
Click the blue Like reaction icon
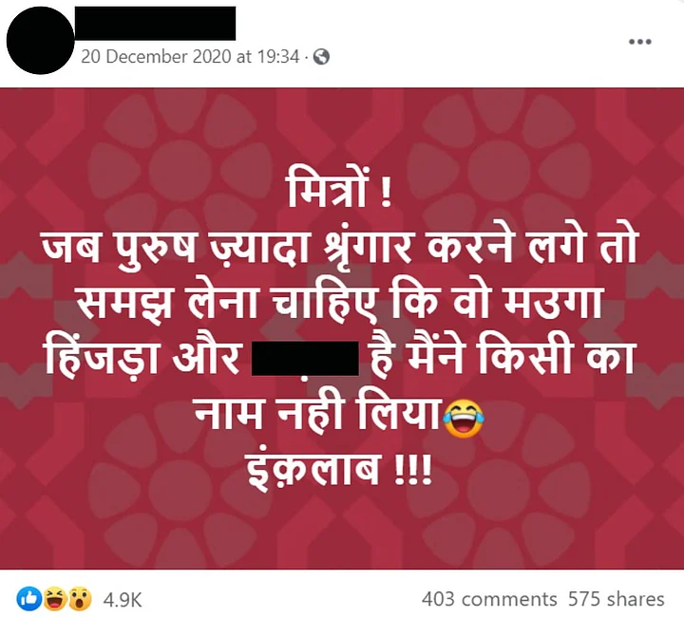28,599
